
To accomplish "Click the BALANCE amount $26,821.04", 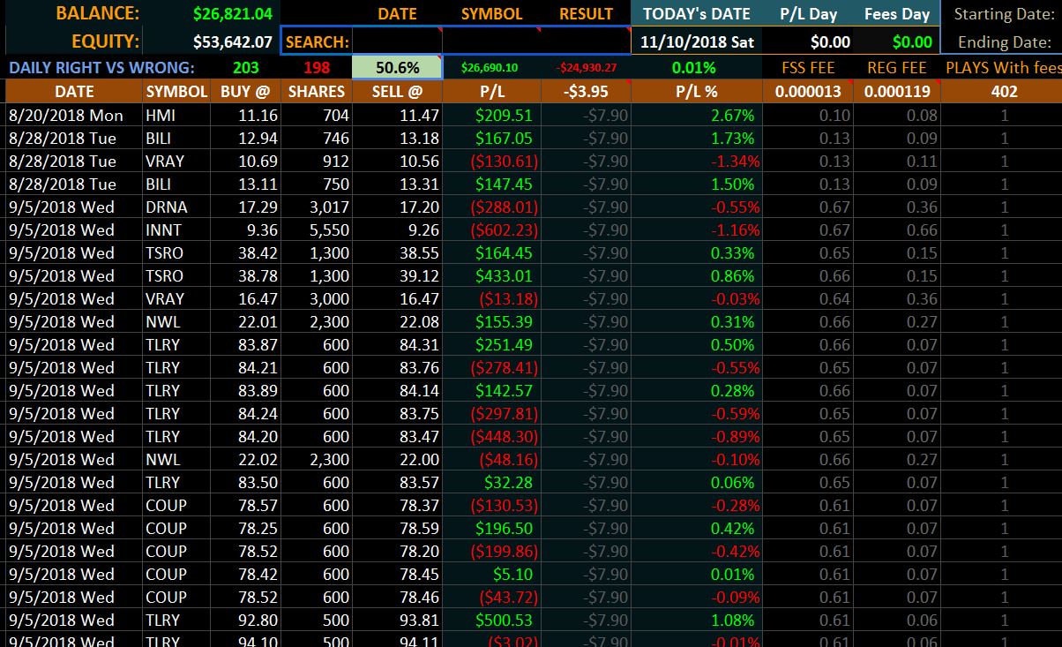I will (232, 13).
